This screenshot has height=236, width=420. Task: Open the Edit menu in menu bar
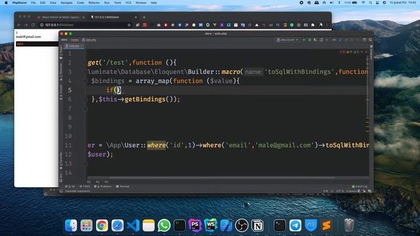coord(43,3)
